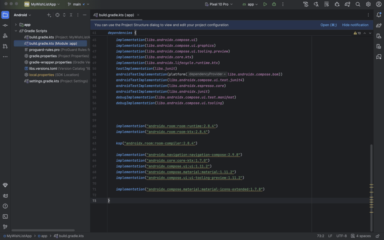Open the main branch dropdown
Image resolution: width=384 pixels, height=240 pixels.
pyautogui.click(x=78, y=4)
